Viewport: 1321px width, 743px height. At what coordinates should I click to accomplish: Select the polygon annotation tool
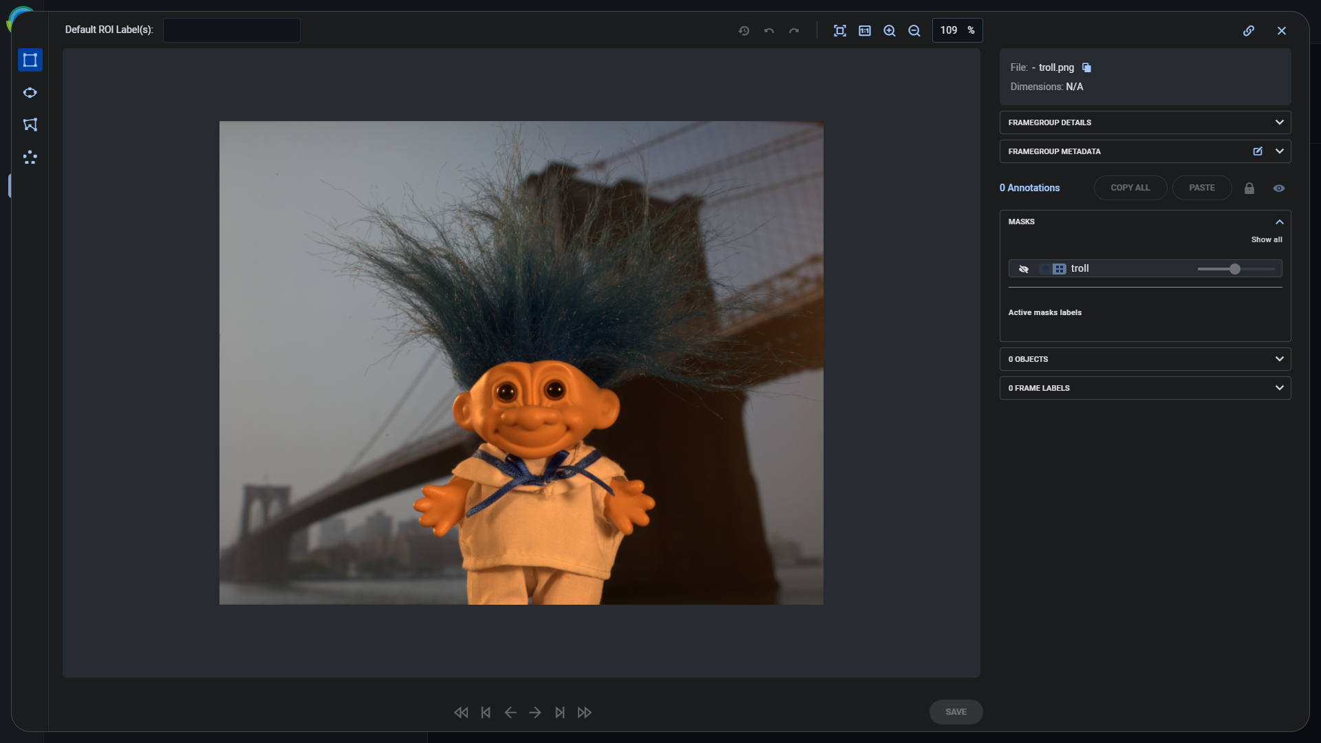pyautogui.click(x=30, y=125)
